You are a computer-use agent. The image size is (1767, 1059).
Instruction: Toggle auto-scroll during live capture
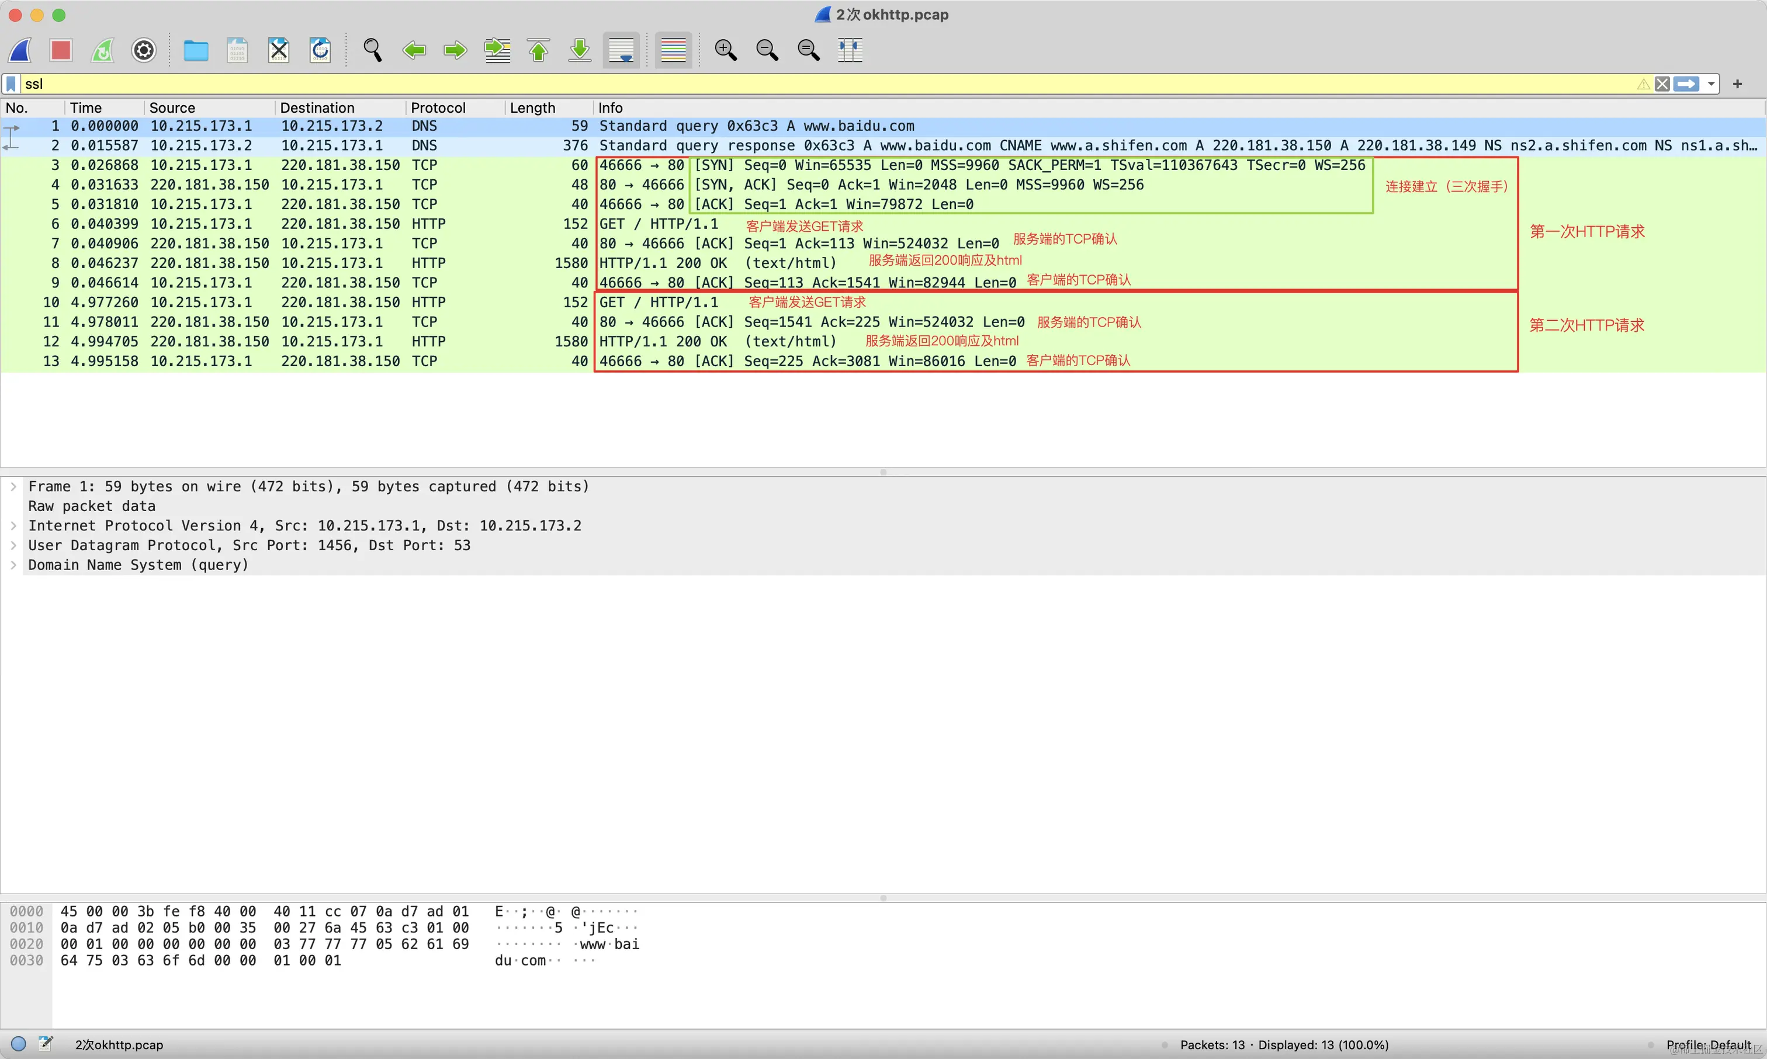(621, 50)
